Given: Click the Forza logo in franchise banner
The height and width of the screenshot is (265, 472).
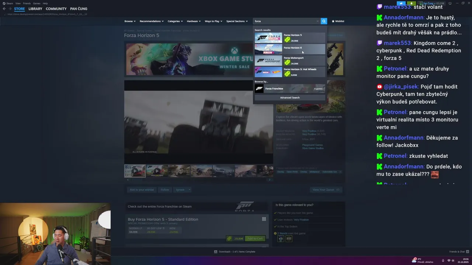Looking at the screenshot, I should [245, 206].
